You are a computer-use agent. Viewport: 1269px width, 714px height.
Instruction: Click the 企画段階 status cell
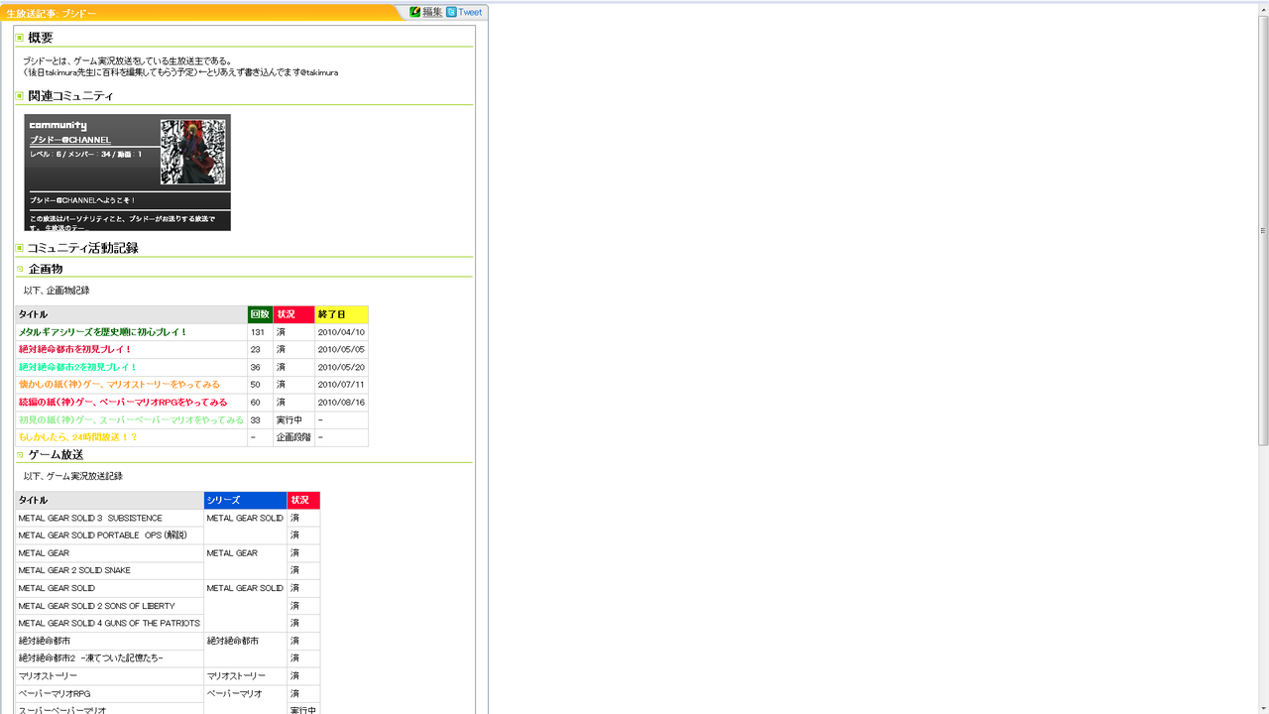point(294,437)
